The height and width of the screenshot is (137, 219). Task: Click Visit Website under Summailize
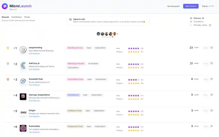click(x=34, y=132)
